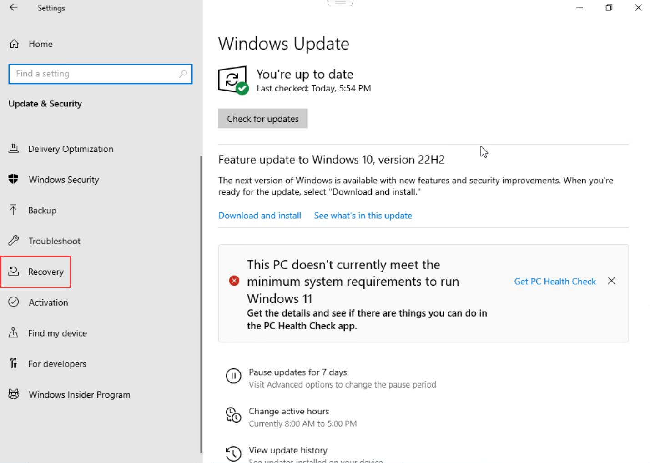
Task: Click the update history clock icon
Action: [x=233, y=453]
